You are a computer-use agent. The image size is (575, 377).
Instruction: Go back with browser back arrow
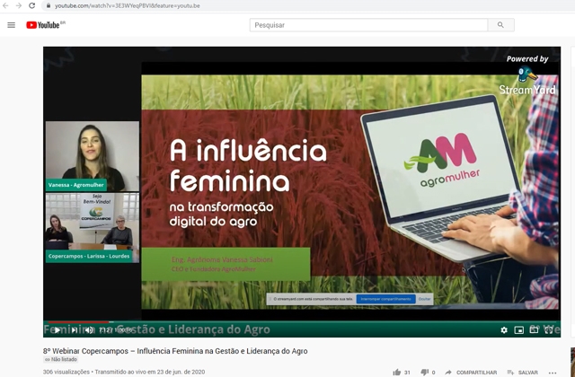(5, 5)
